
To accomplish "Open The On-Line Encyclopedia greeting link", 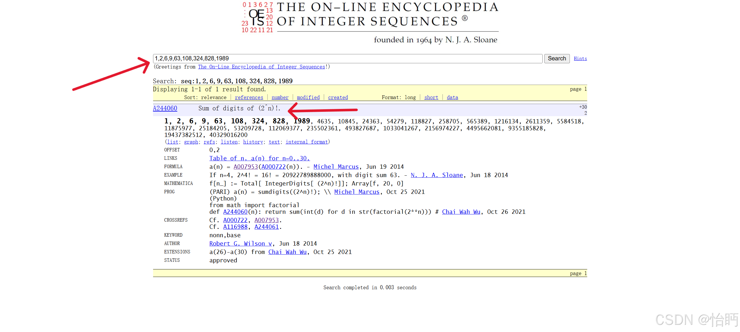I will tap(261, 67).
